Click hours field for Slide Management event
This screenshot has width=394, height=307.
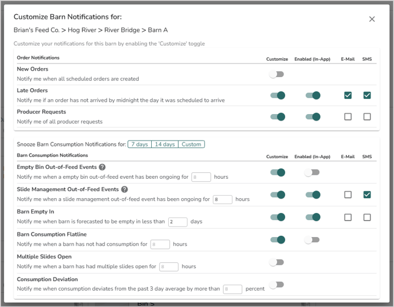[222, 199]
